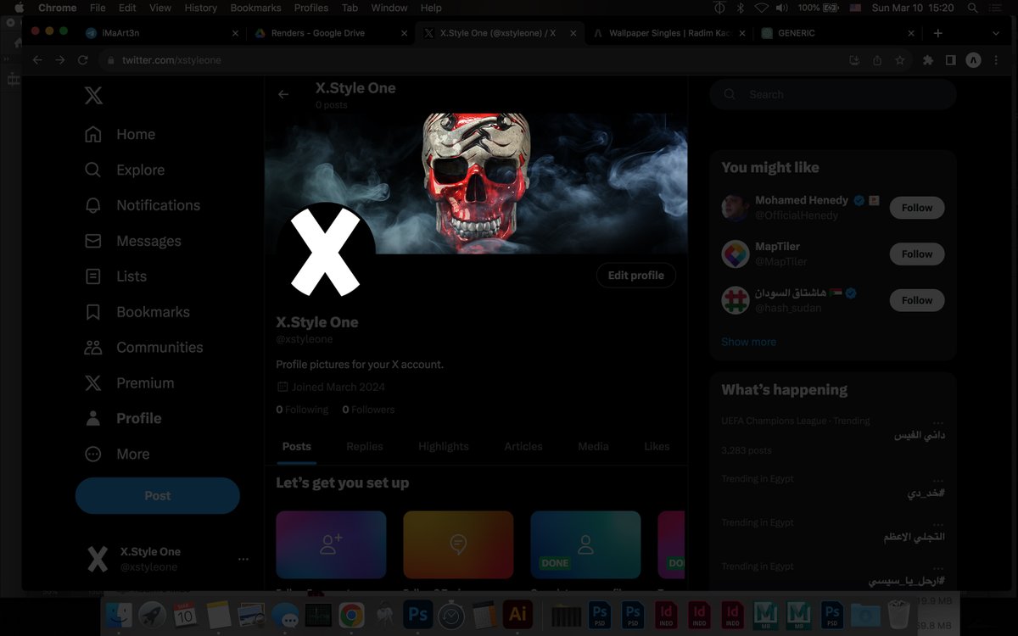Click Chrome's back navigation arrow
Viewport: 1018px width, 636px height.
click(x=37, y=60)
